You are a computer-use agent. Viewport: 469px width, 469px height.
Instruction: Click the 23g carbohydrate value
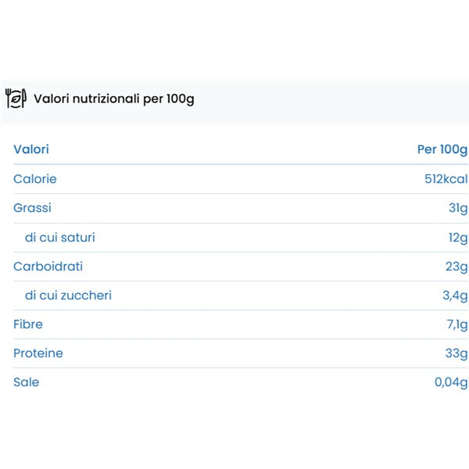coord(456,267)
